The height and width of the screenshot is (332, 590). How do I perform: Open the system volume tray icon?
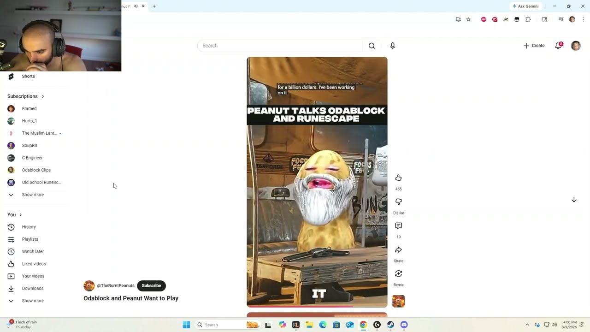pos(554,325)
